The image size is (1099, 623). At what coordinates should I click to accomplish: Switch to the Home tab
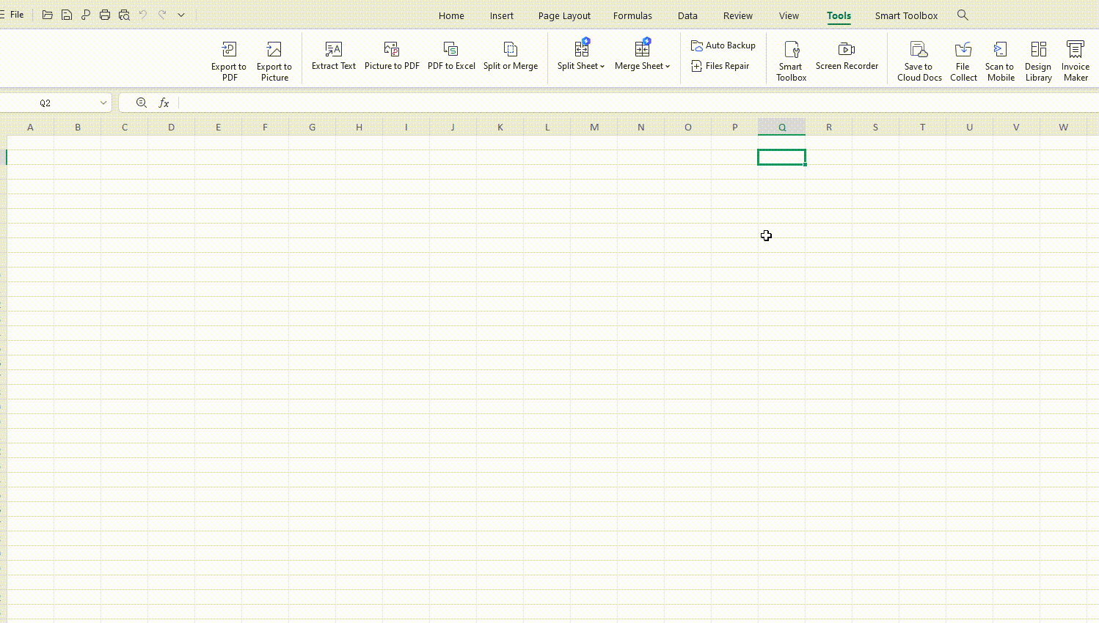pos(451,15)
